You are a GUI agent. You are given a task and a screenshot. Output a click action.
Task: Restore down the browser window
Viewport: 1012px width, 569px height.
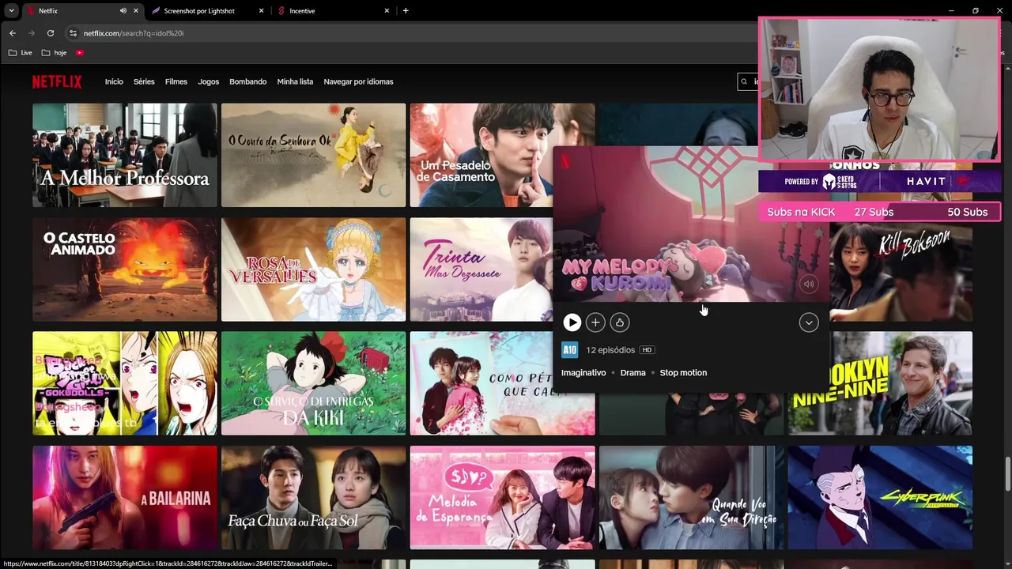pos(976,11)
